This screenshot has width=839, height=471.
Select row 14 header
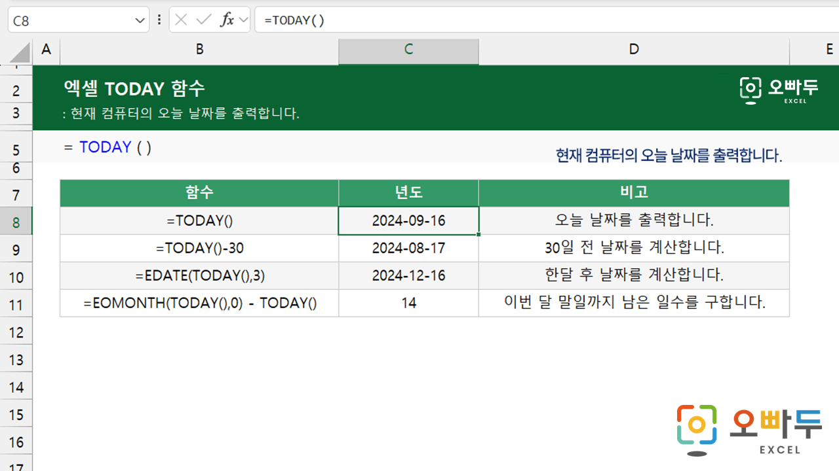16,387
